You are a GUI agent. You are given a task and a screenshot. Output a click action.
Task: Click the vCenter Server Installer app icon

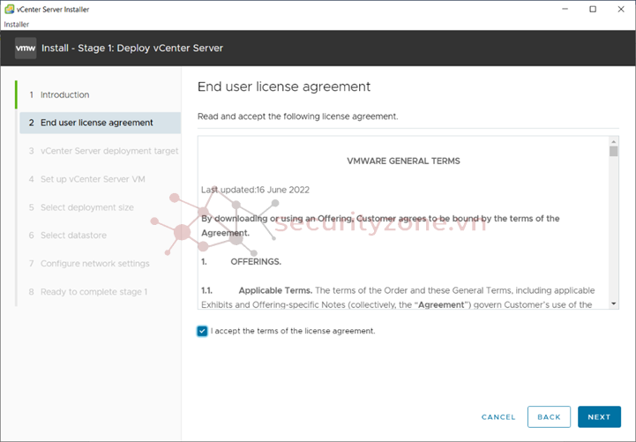click(9, 9)
